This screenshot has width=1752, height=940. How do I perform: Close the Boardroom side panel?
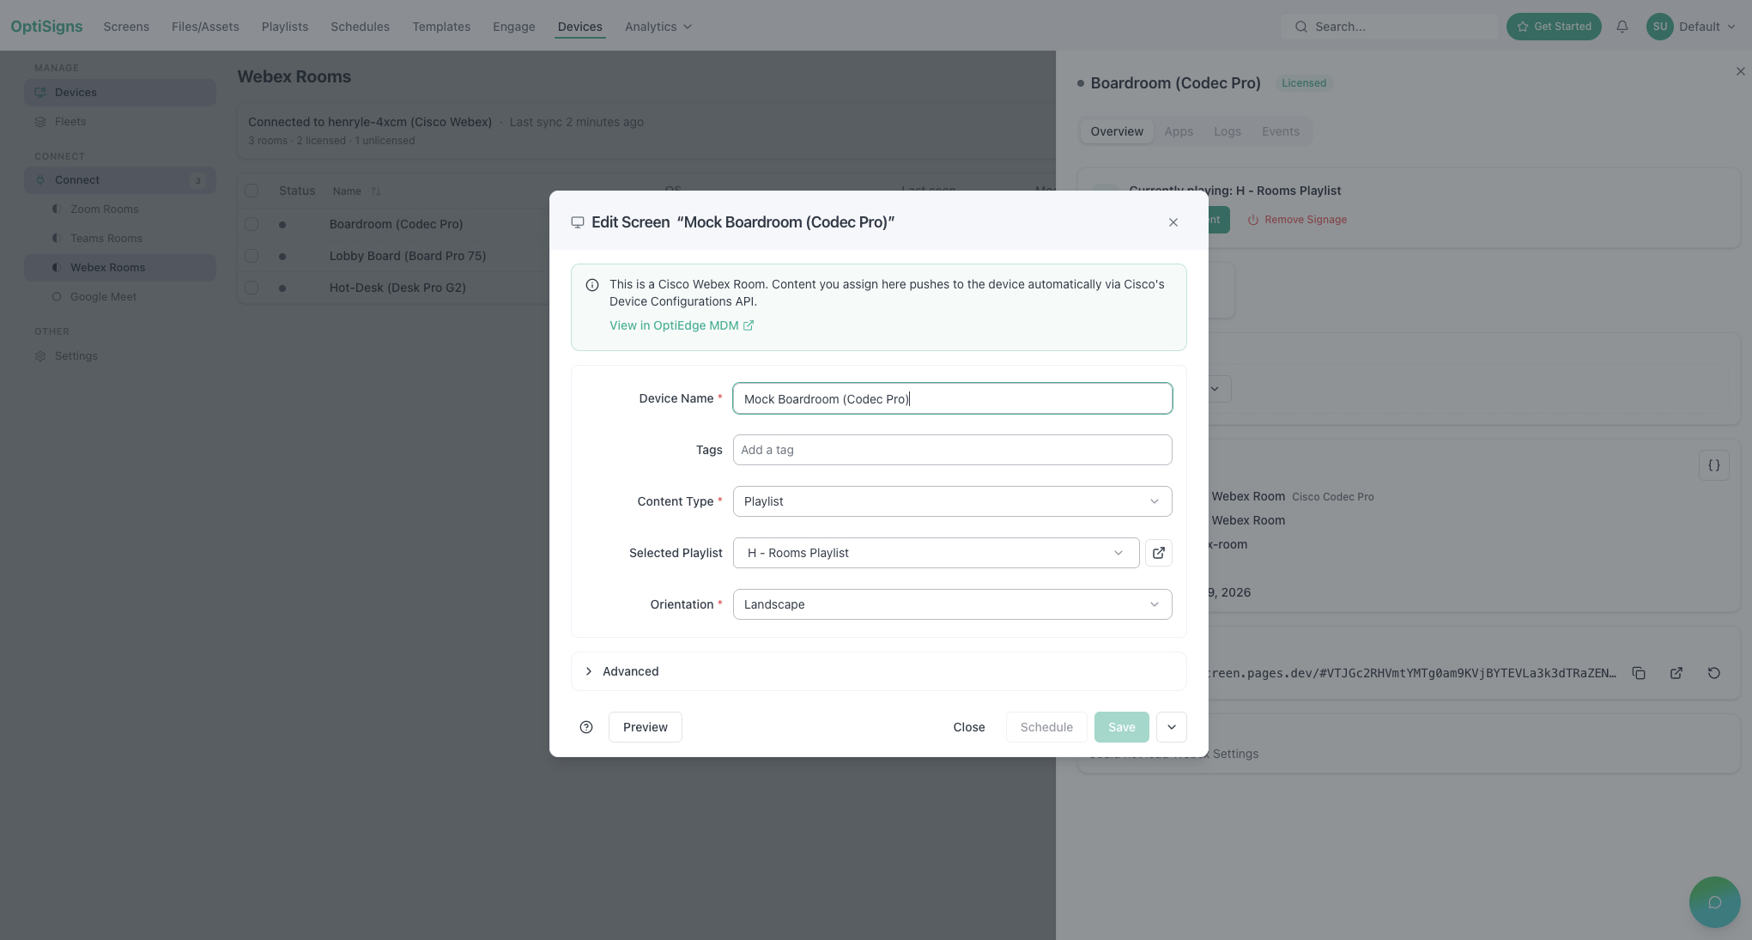[1741, 71]
